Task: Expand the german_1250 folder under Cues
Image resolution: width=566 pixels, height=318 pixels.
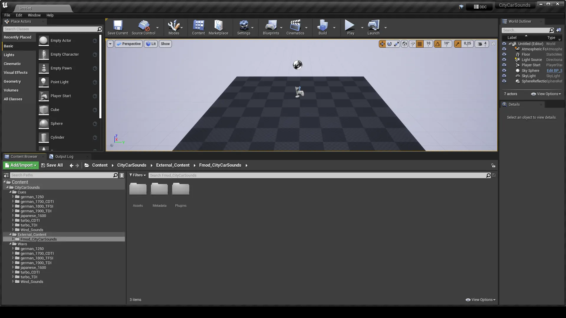Action: [x=13, y=197]
